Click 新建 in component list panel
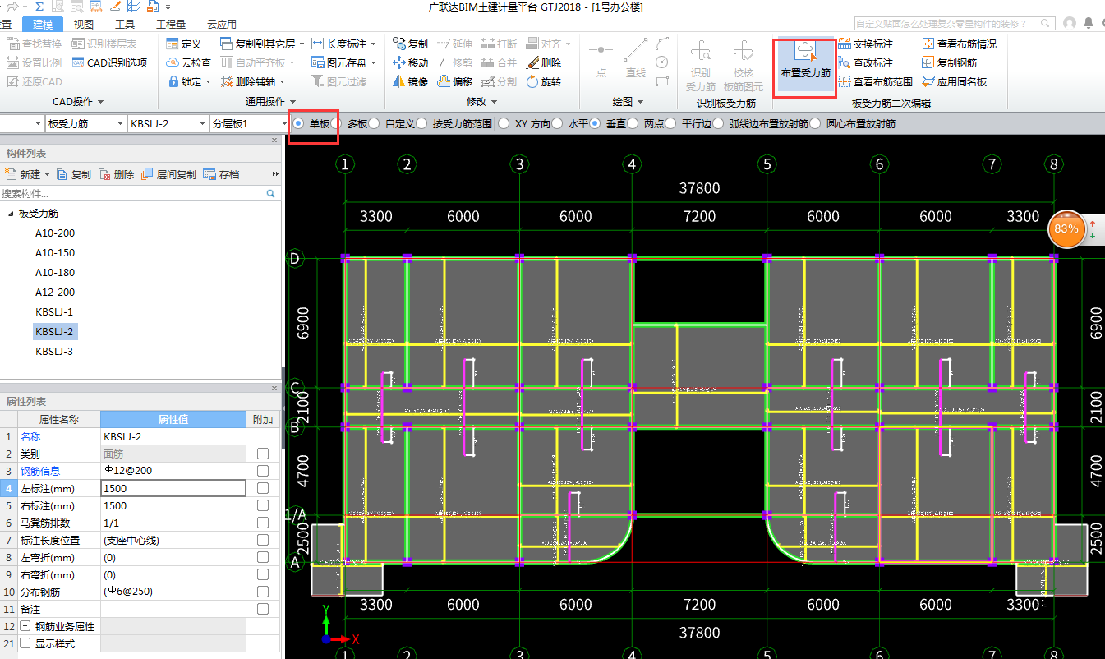Screen dimensions: 1105x659 26,174
